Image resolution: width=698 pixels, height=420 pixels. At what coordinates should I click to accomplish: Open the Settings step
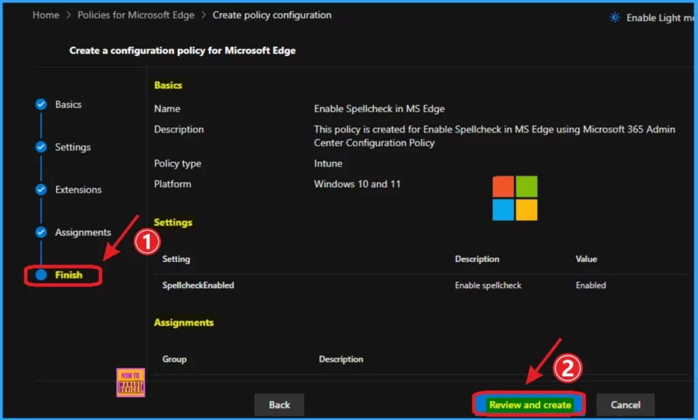[72, 147]
